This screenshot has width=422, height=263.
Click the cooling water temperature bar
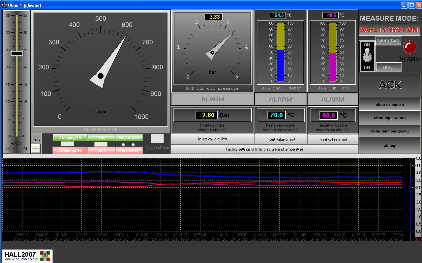coord(281,52)
